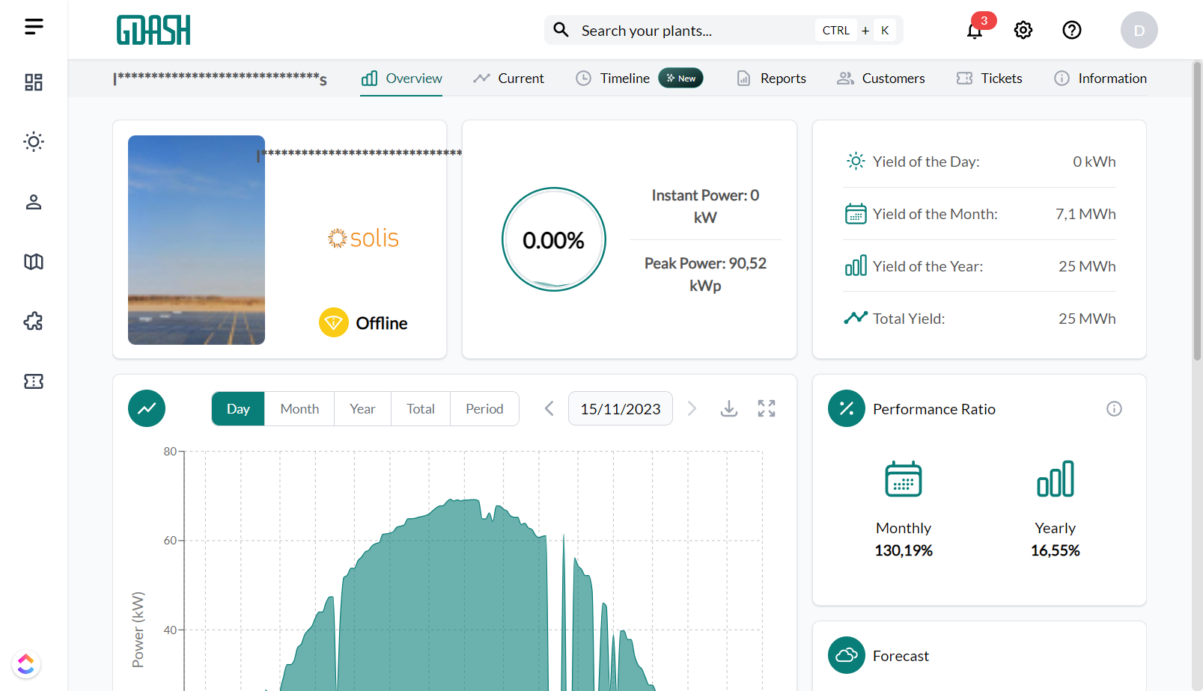The height and width of the screenshot is (691, 1203).
Task: Click Yearly 16,55% value
Action: pyautogui.click(x=1056, y=550)
